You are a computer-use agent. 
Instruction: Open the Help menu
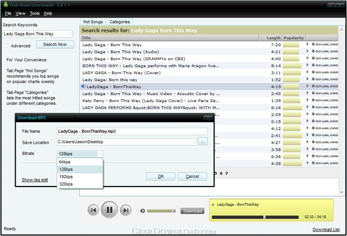pos(48,13)
